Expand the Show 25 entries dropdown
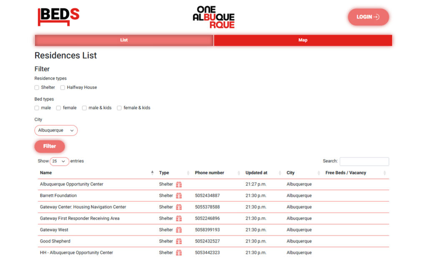Image resolution: width=427 pixels, height=258 pixels. (x=59, y=161)
